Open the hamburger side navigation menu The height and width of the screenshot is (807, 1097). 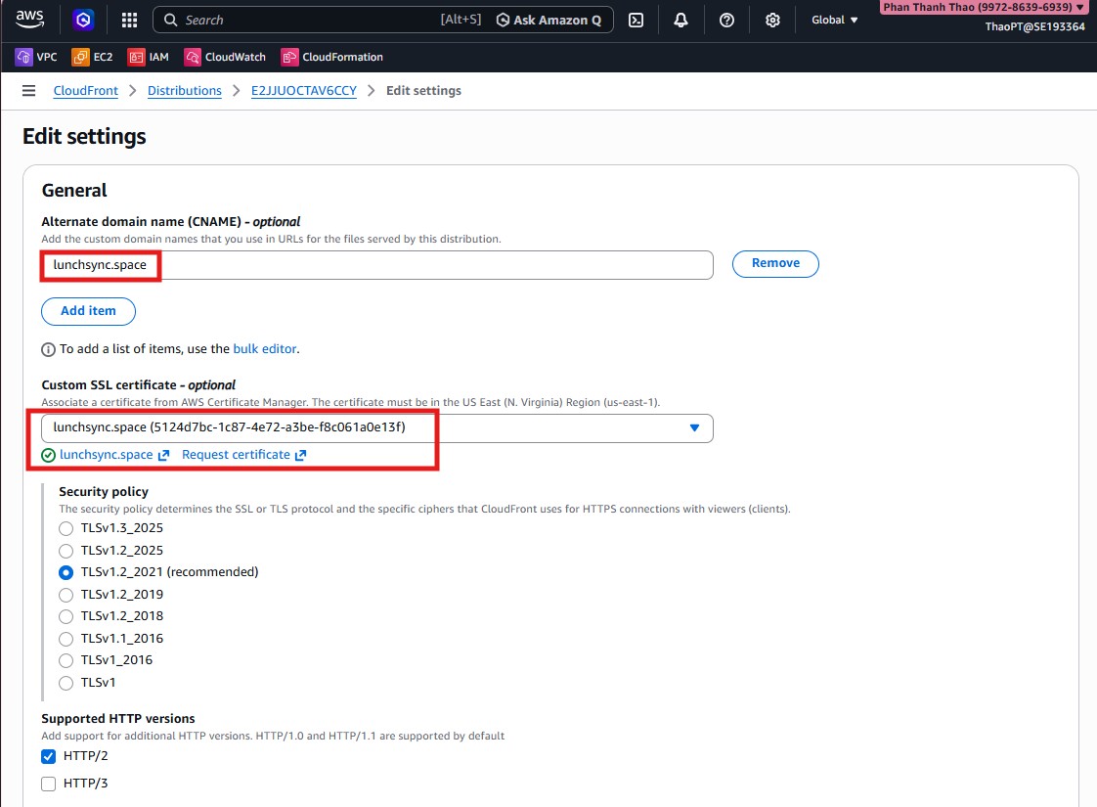pos(29,91)
